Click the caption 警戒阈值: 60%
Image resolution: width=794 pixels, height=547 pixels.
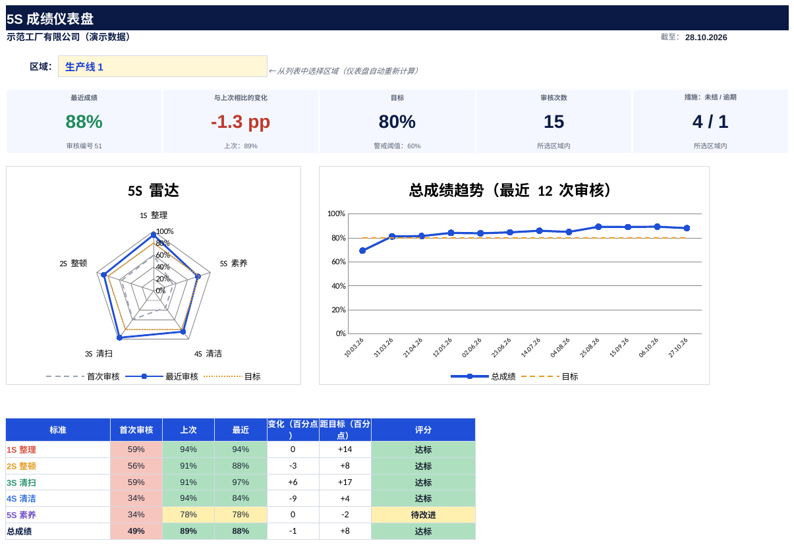pyautogui.click(x=397, y=146)
